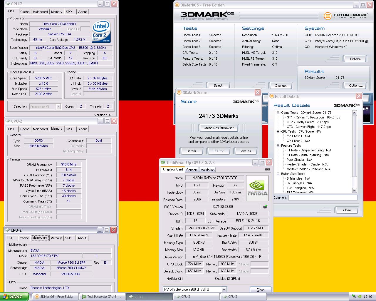The image size is (376, 301).
Task: Click DRAM Frequency value 918.8 MHz
Action: [68, 164]
